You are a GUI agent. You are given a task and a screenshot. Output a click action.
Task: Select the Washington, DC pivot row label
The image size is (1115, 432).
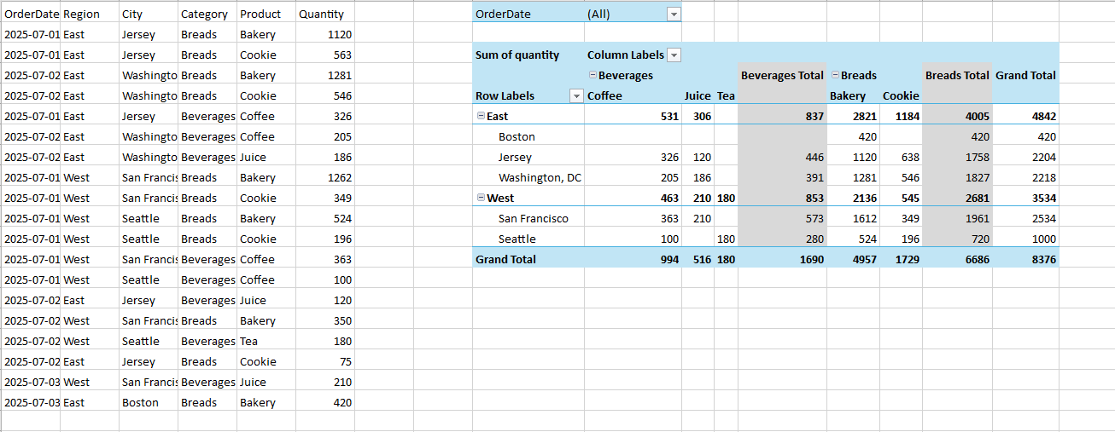point(540,178)
